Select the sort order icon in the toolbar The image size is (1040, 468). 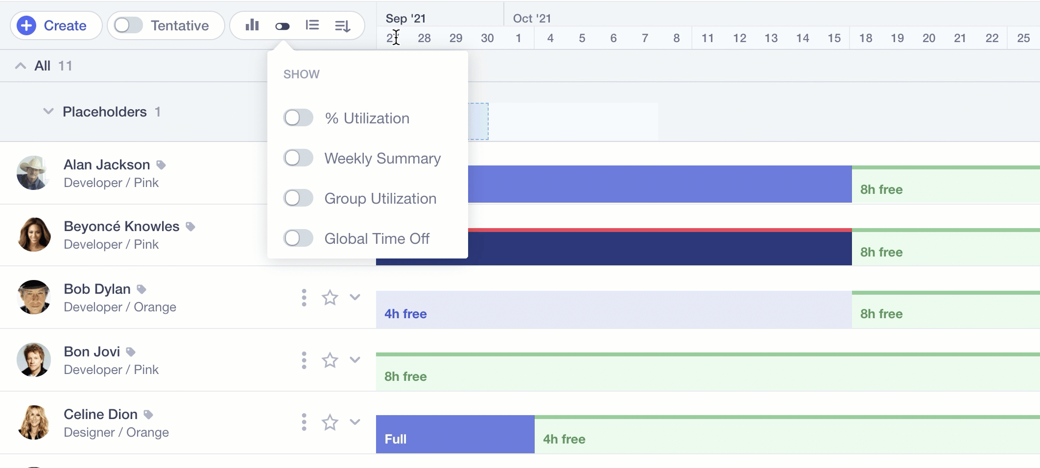[x=343, y=26]
